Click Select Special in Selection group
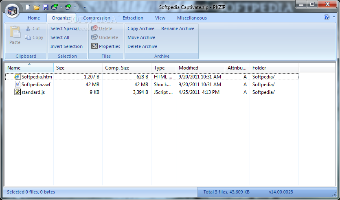This screenshot has height=200, width=340. tap(65, 28)
